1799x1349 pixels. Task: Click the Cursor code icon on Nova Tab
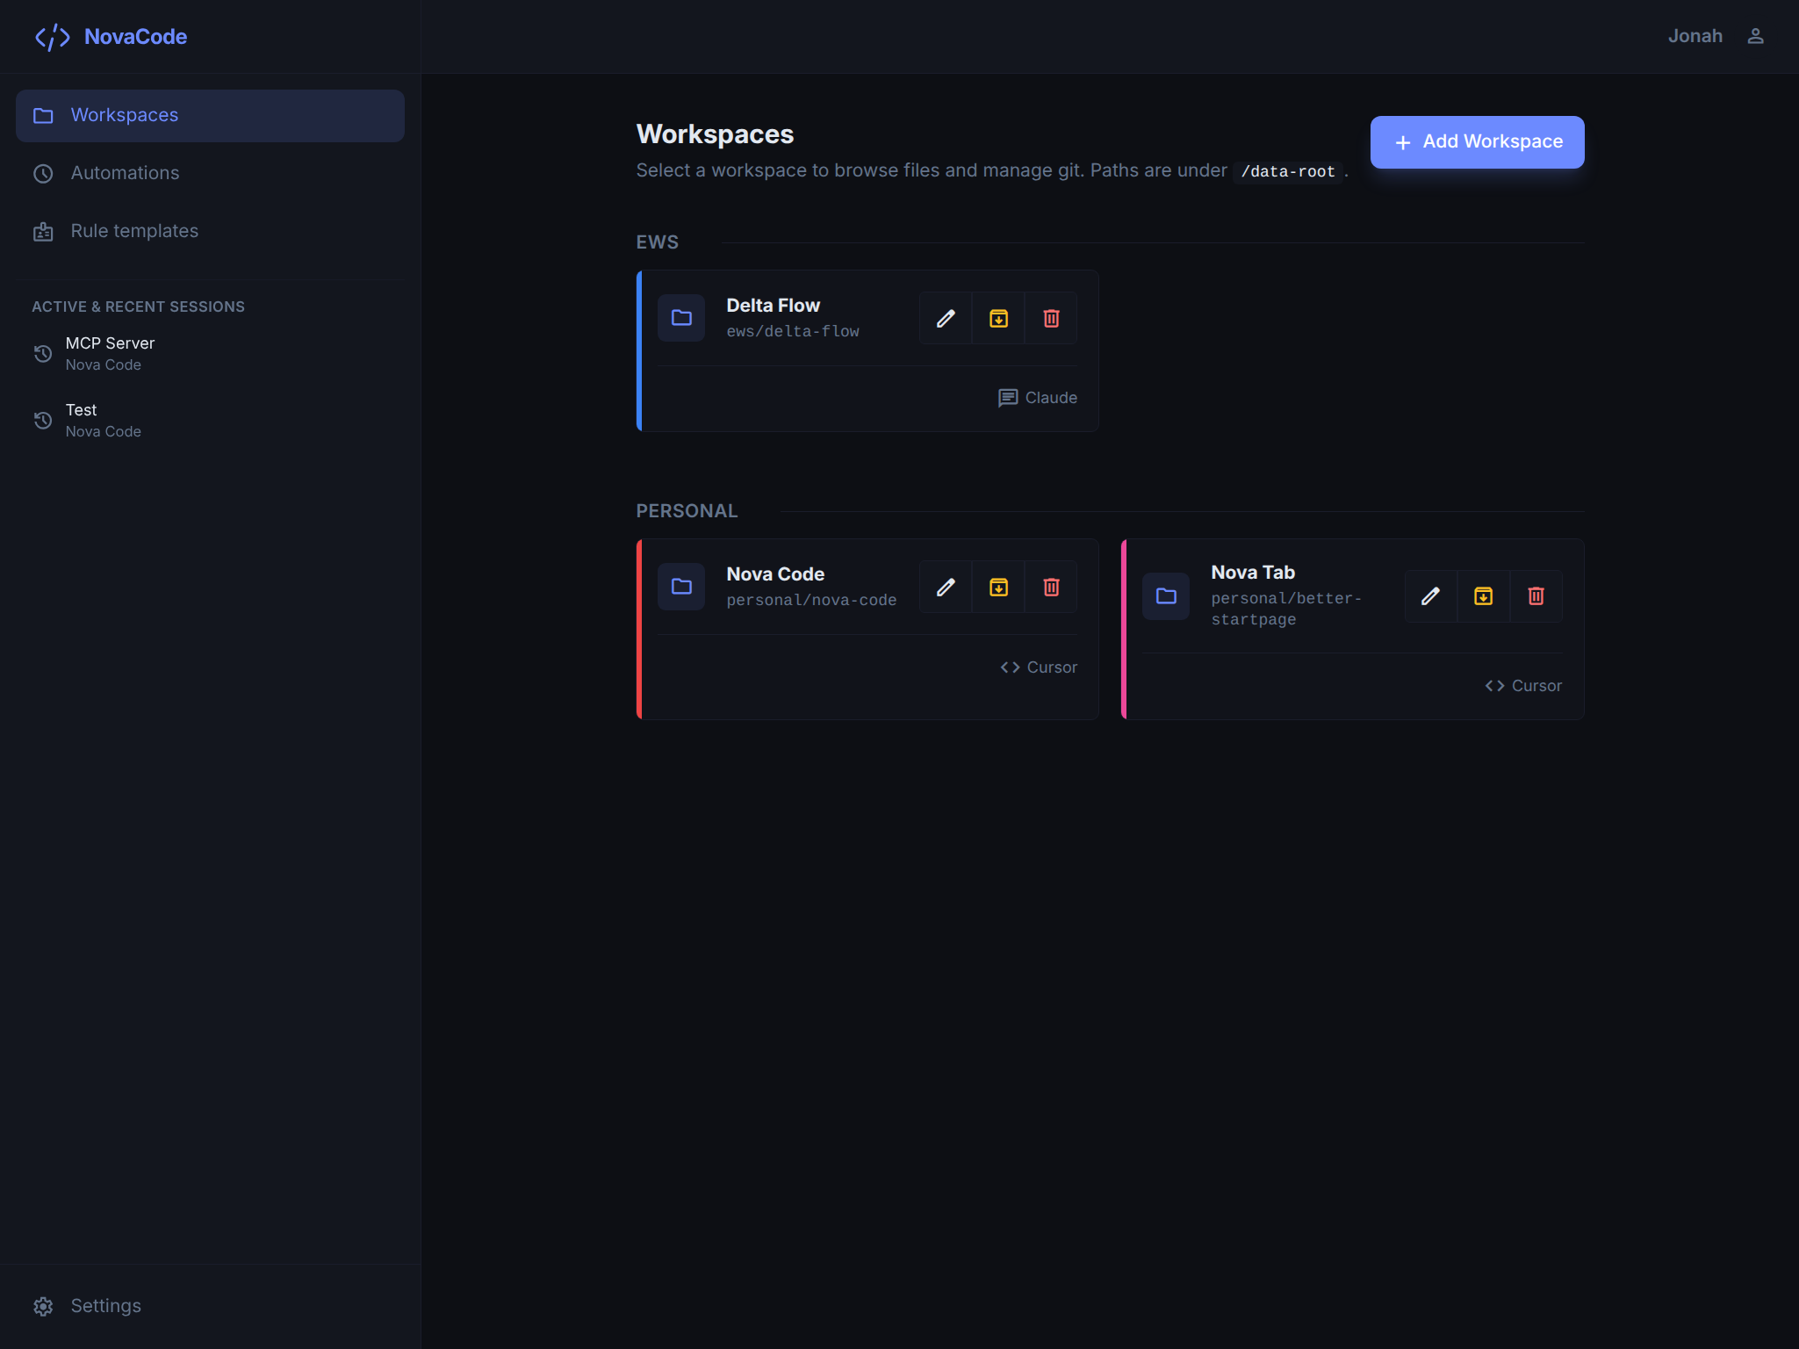(1494, 686)
